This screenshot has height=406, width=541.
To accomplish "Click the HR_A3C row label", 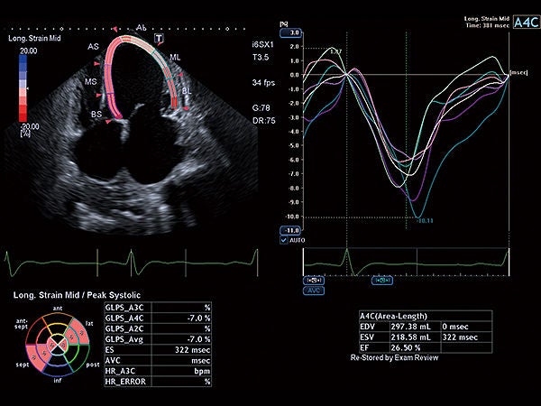I will [x=120, y=371].
